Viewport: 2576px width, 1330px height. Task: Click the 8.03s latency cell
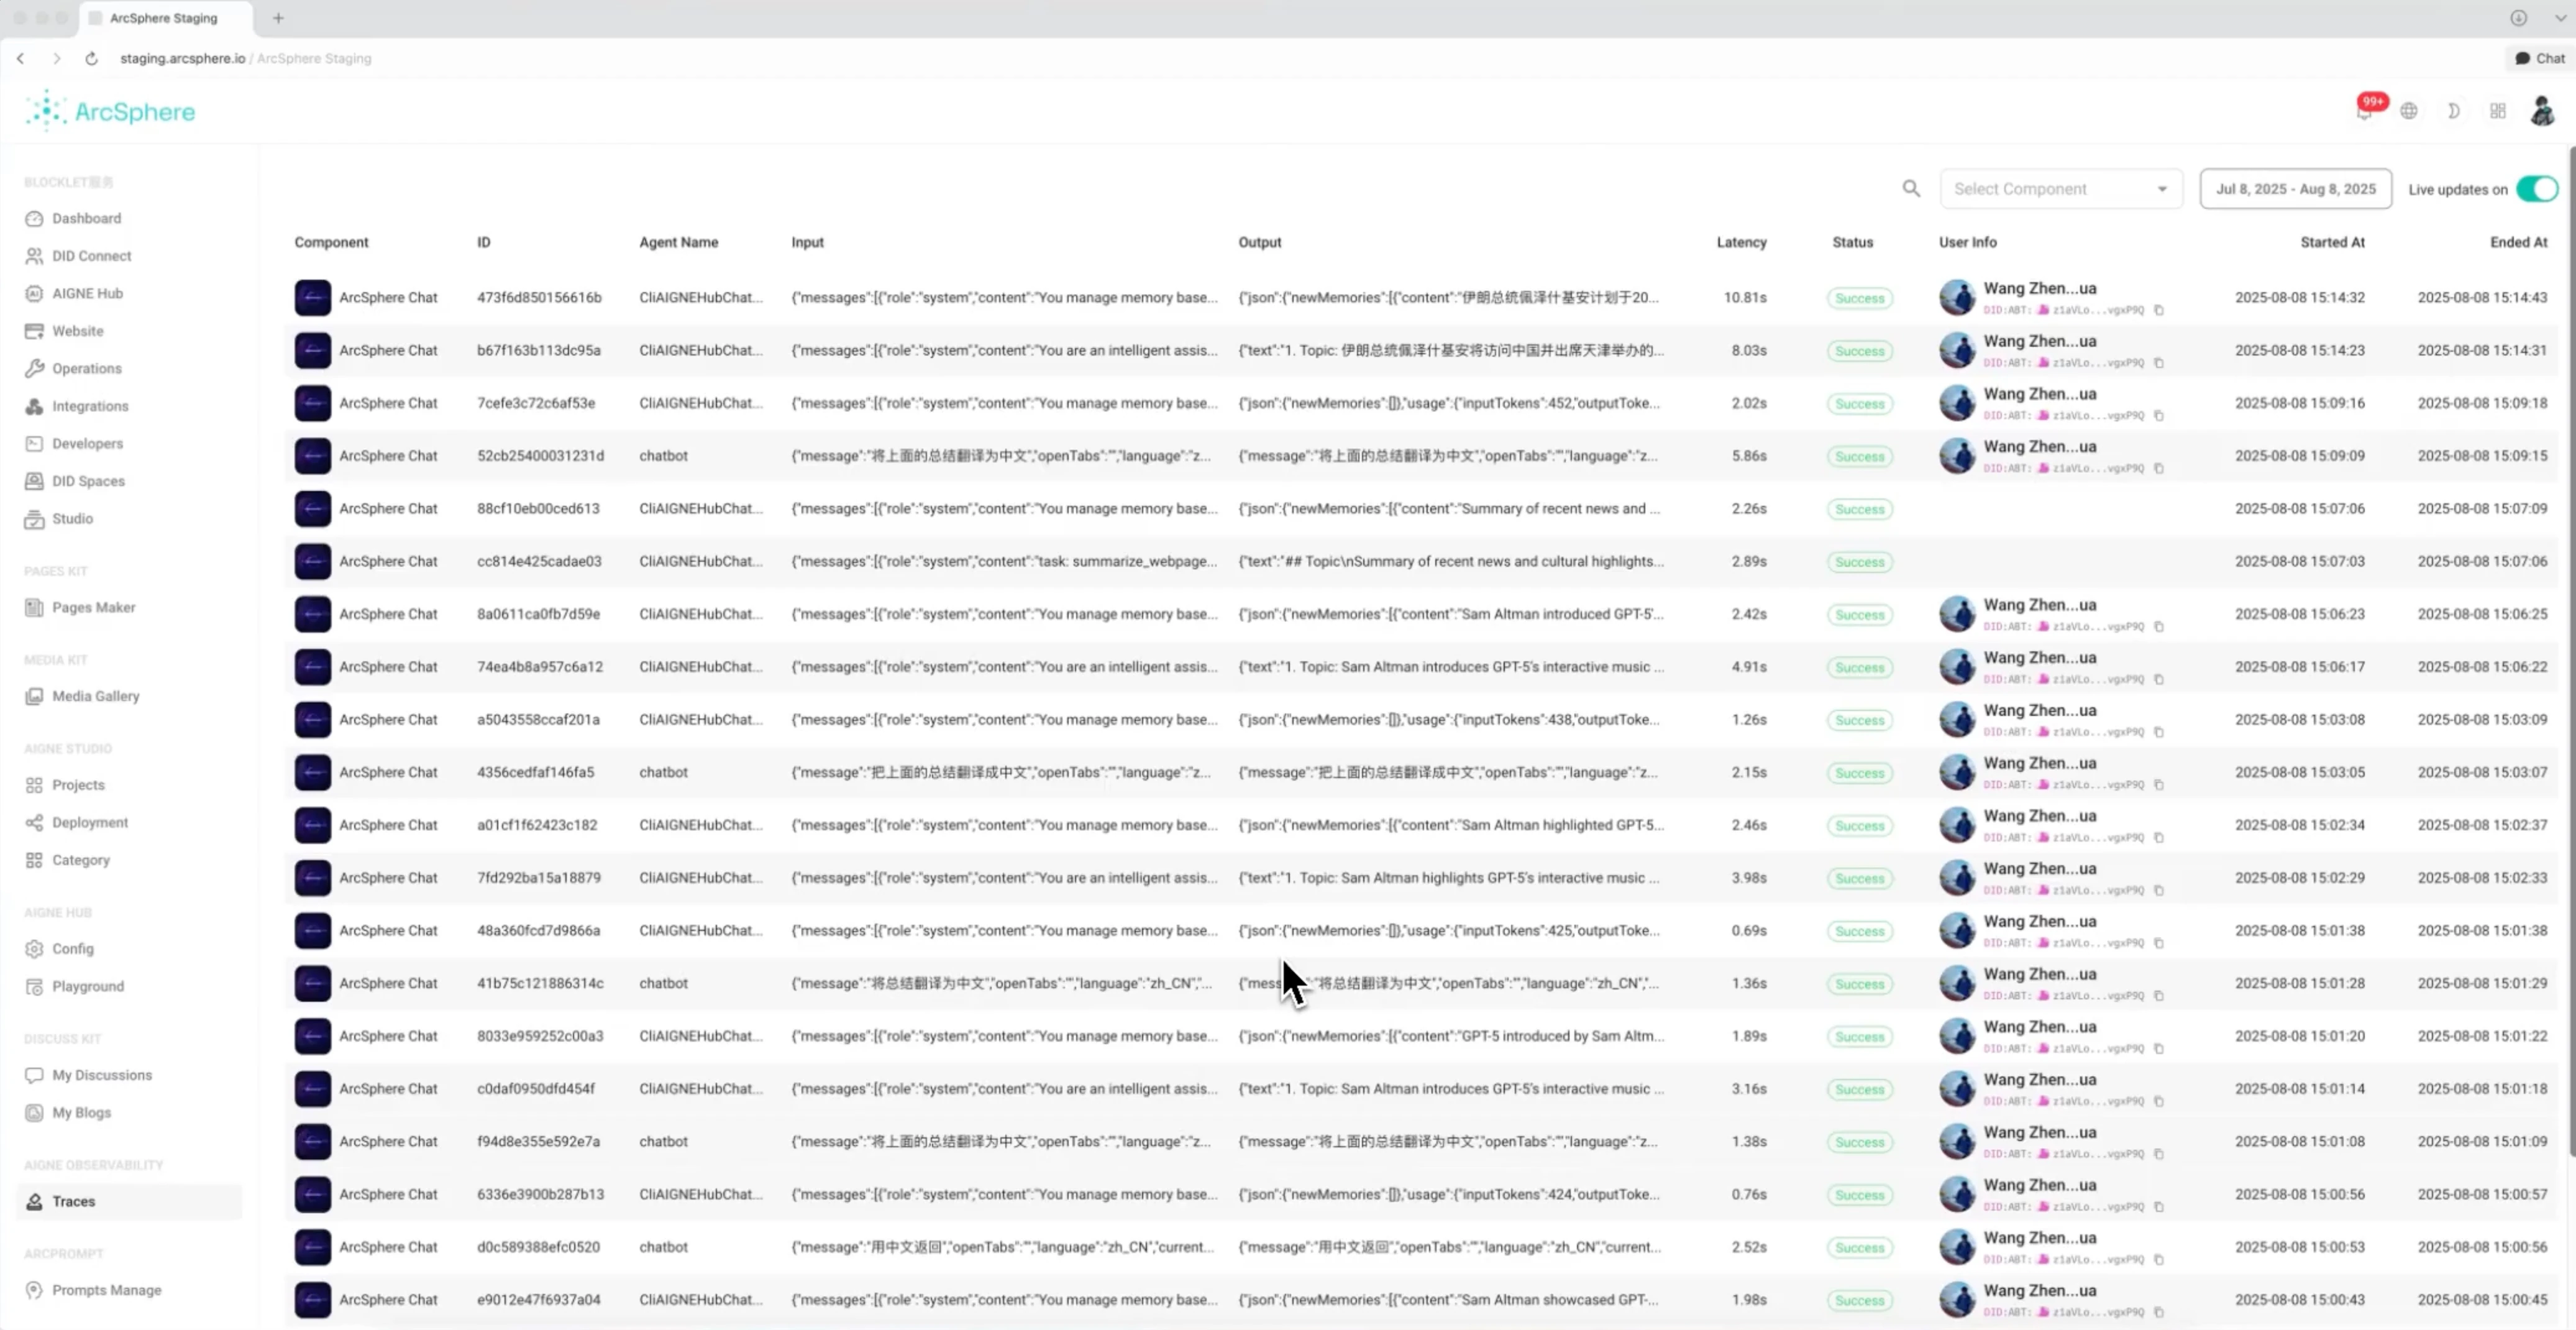click(1749, 350)
